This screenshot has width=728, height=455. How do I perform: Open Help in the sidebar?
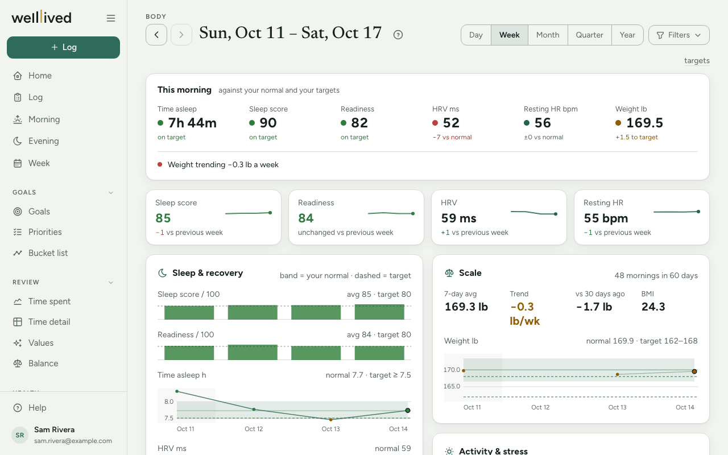(63, 408)
